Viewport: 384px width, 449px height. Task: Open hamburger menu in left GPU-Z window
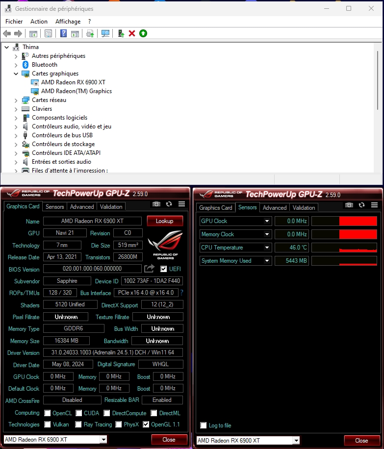pyautogui.click(x=181, y=204)
